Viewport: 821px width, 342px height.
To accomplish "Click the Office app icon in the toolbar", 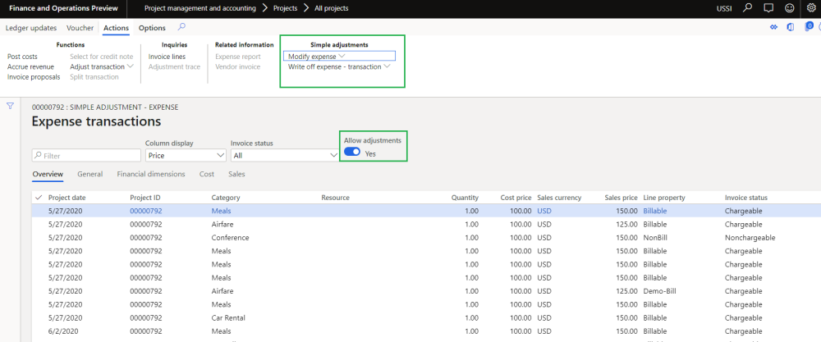I will coord(791,27).
